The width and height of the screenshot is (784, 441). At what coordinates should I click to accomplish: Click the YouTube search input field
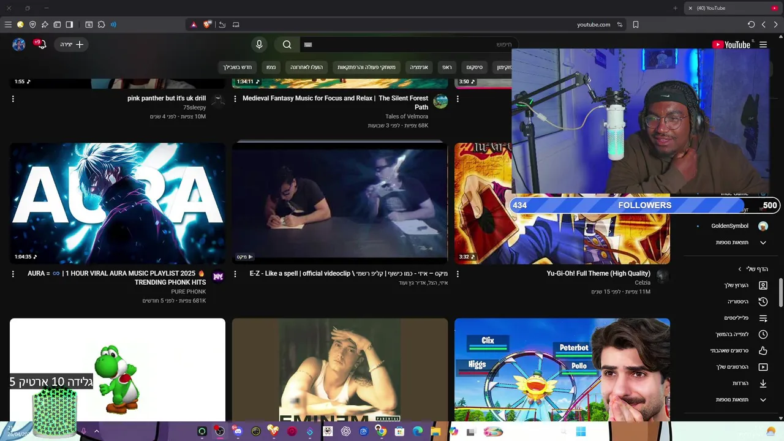[409, 44]
